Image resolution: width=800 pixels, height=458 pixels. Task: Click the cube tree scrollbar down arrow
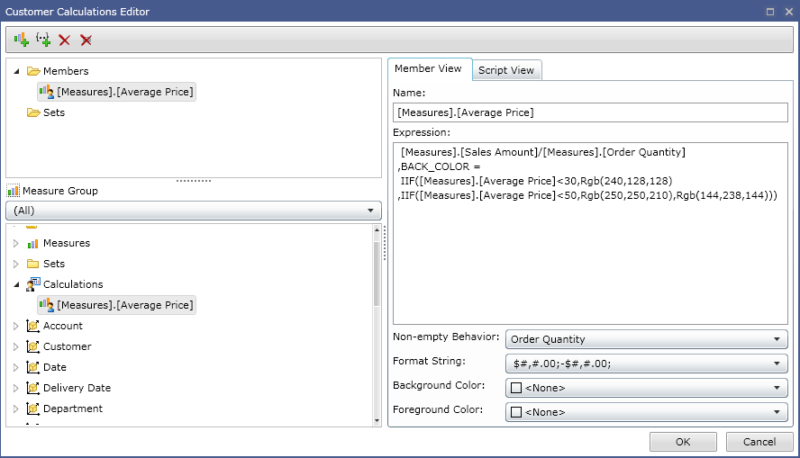(x=377, y=421)
